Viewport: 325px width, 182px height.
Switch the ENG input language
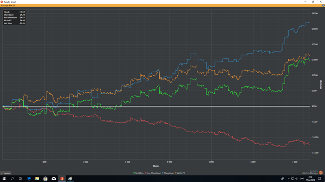click(302, 179)
